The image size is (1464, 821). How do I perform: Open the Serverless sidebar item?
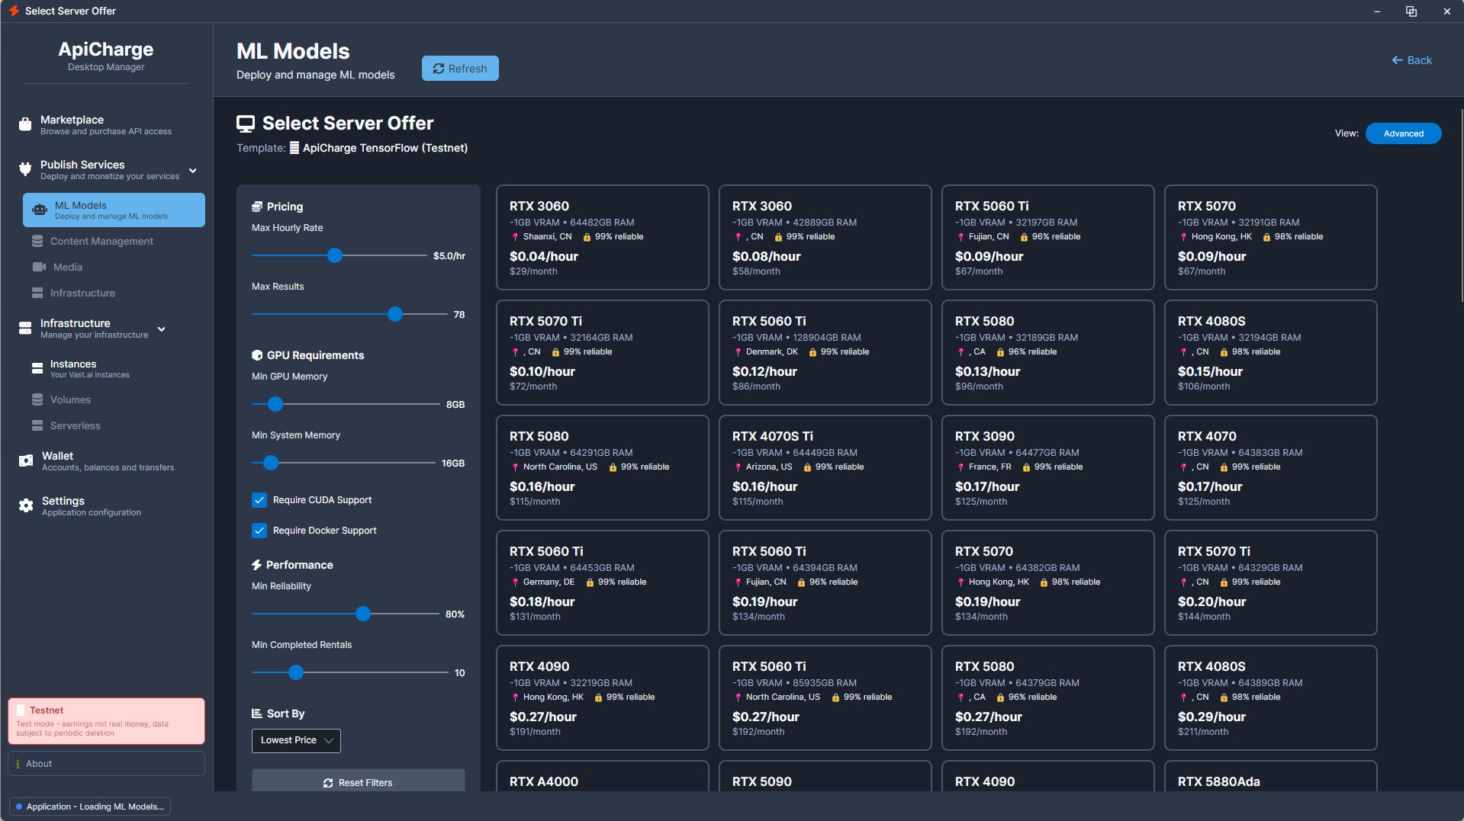pos(75,425)
